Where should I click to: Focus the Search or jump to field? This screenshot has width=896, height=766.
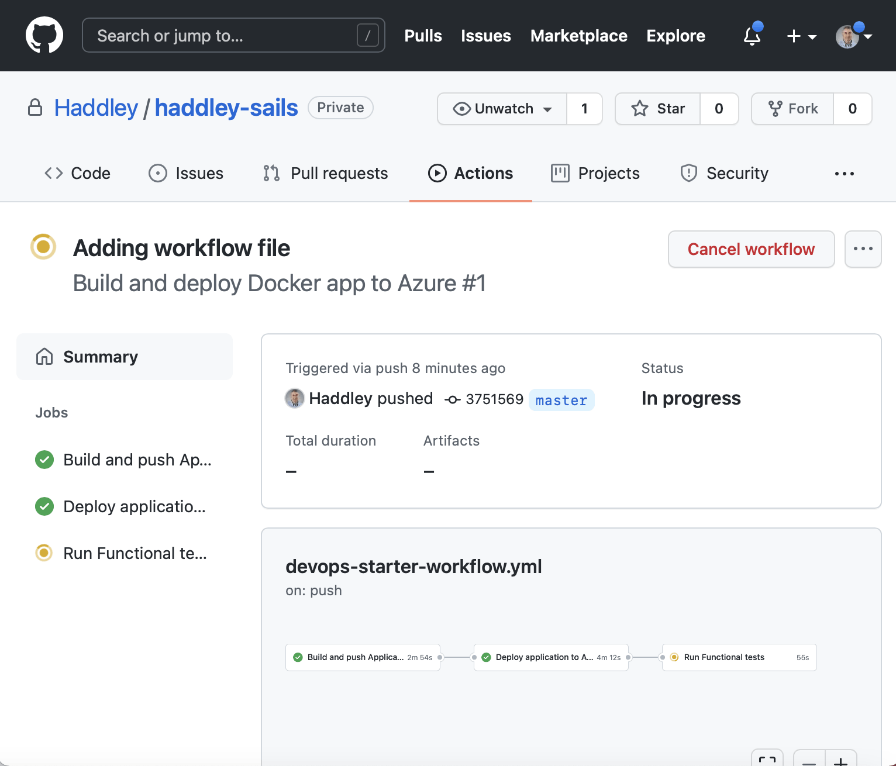(x=233, y=36)
